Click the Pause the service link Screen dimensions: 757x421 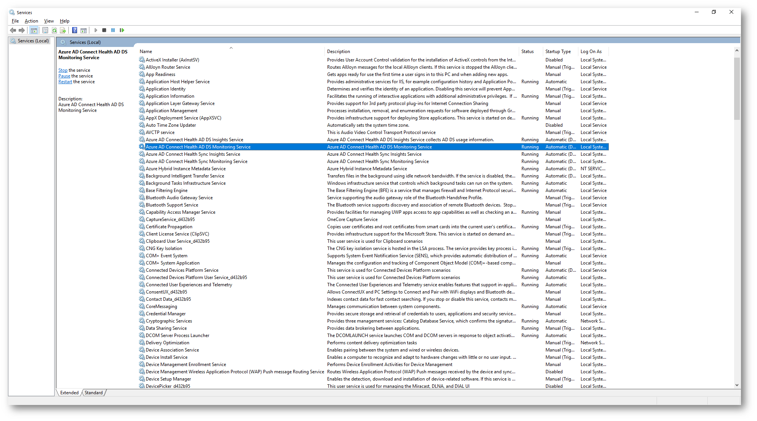tap(64, 76)
